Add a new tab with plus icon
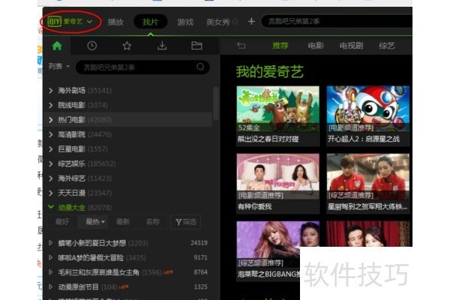This screenshot has height=300, width=450. (251, 21)
